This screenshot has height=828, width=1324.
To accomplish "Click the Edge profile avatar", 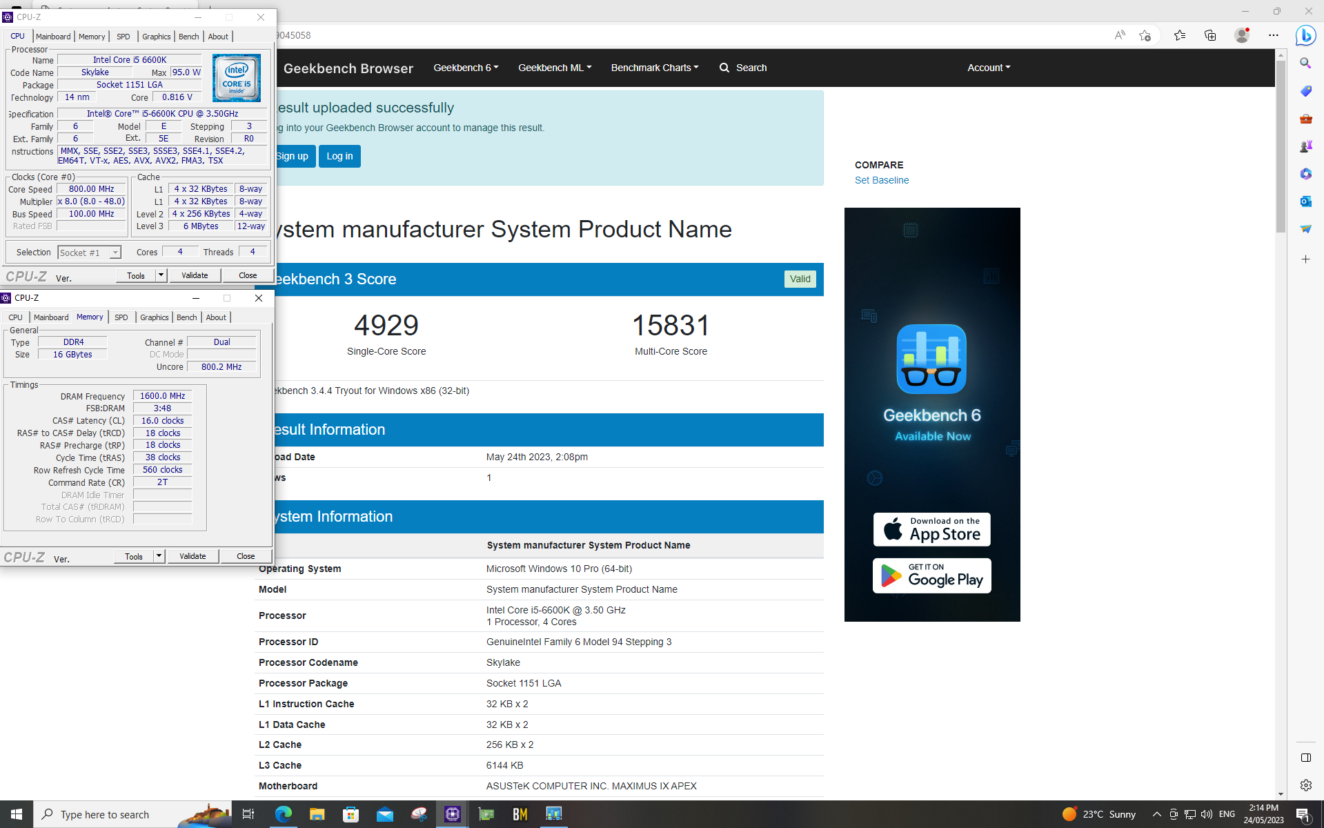I will (x=1242, y=35).
